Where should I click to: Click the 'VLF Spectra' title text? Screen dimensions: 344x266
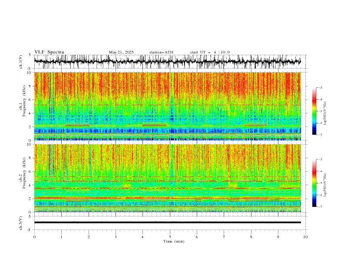click(49, 52)
